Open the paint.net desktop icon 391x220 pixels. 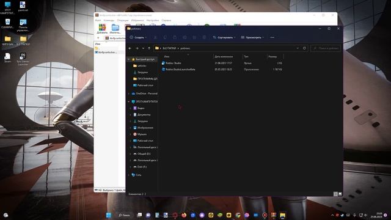coord(23,7)
